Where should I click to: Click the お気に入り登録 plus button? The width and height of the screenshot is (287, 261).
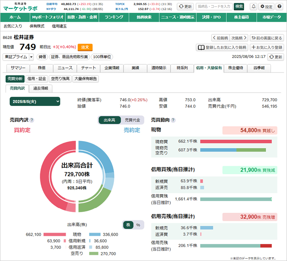tap(267, 47)
